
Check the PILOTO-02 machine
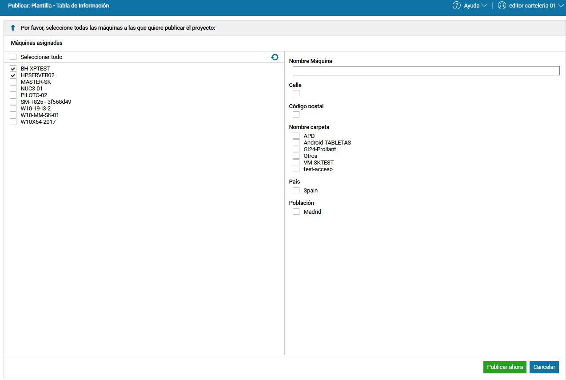click(x=13, y=95)
